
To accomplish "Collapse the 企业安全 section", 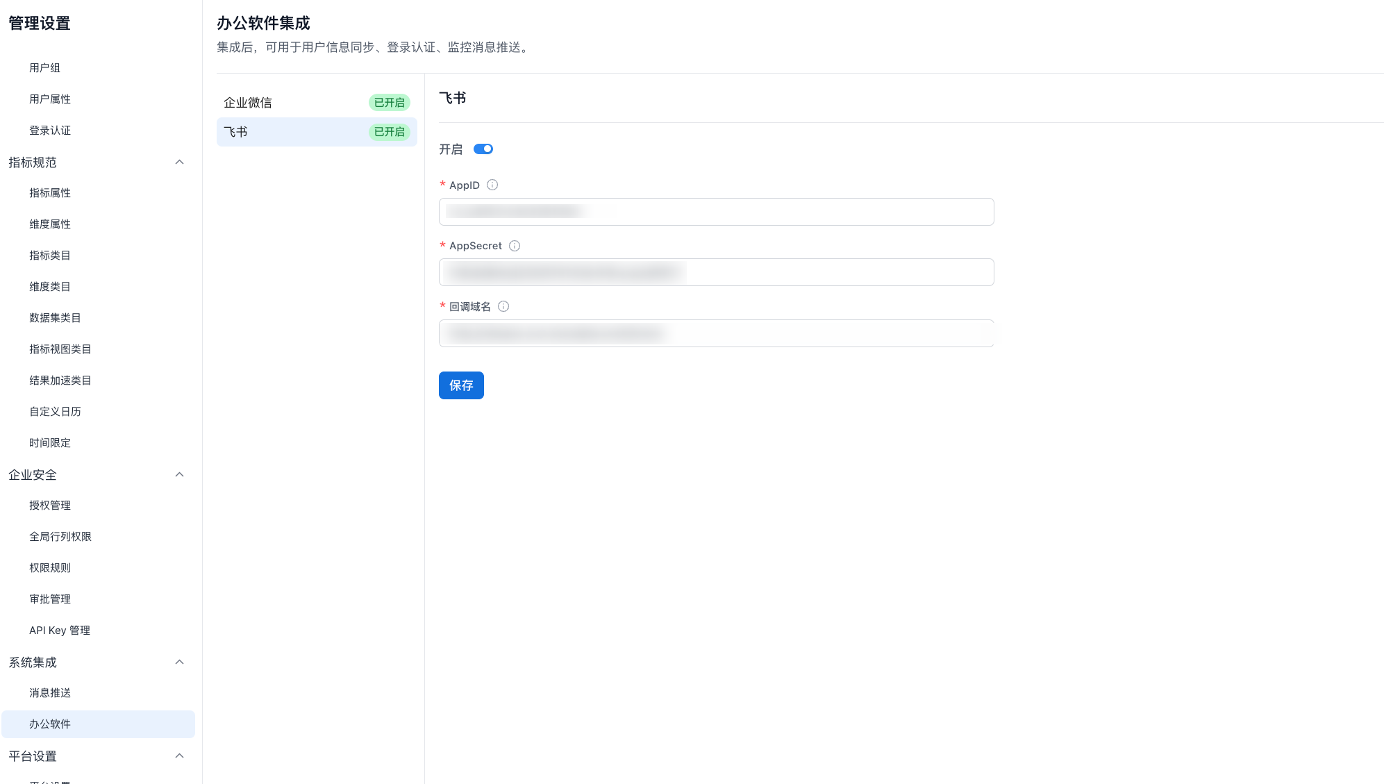I will click(x=179, y=474).
